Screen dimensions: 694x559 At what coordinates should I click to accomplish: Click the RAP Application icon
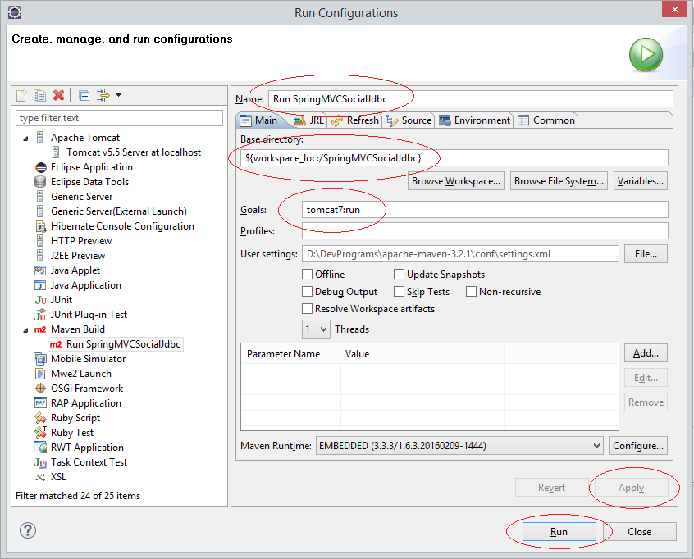pyautogui.click(x=40, y=403)
